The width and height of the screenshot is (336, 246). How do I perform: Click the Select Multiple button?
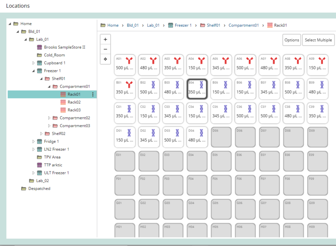(318, 40)
